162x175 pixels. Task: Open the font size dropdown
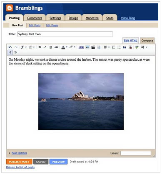coord(32,47)
